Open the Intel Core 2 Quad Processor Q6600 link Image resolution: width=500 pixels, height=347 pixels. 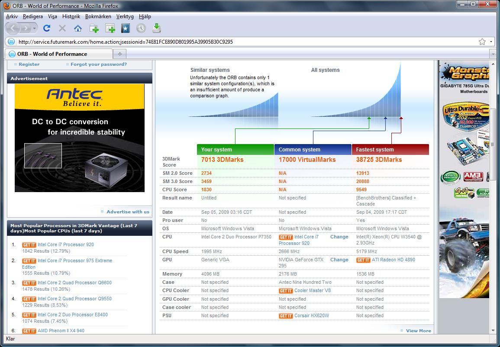[74, 283]
